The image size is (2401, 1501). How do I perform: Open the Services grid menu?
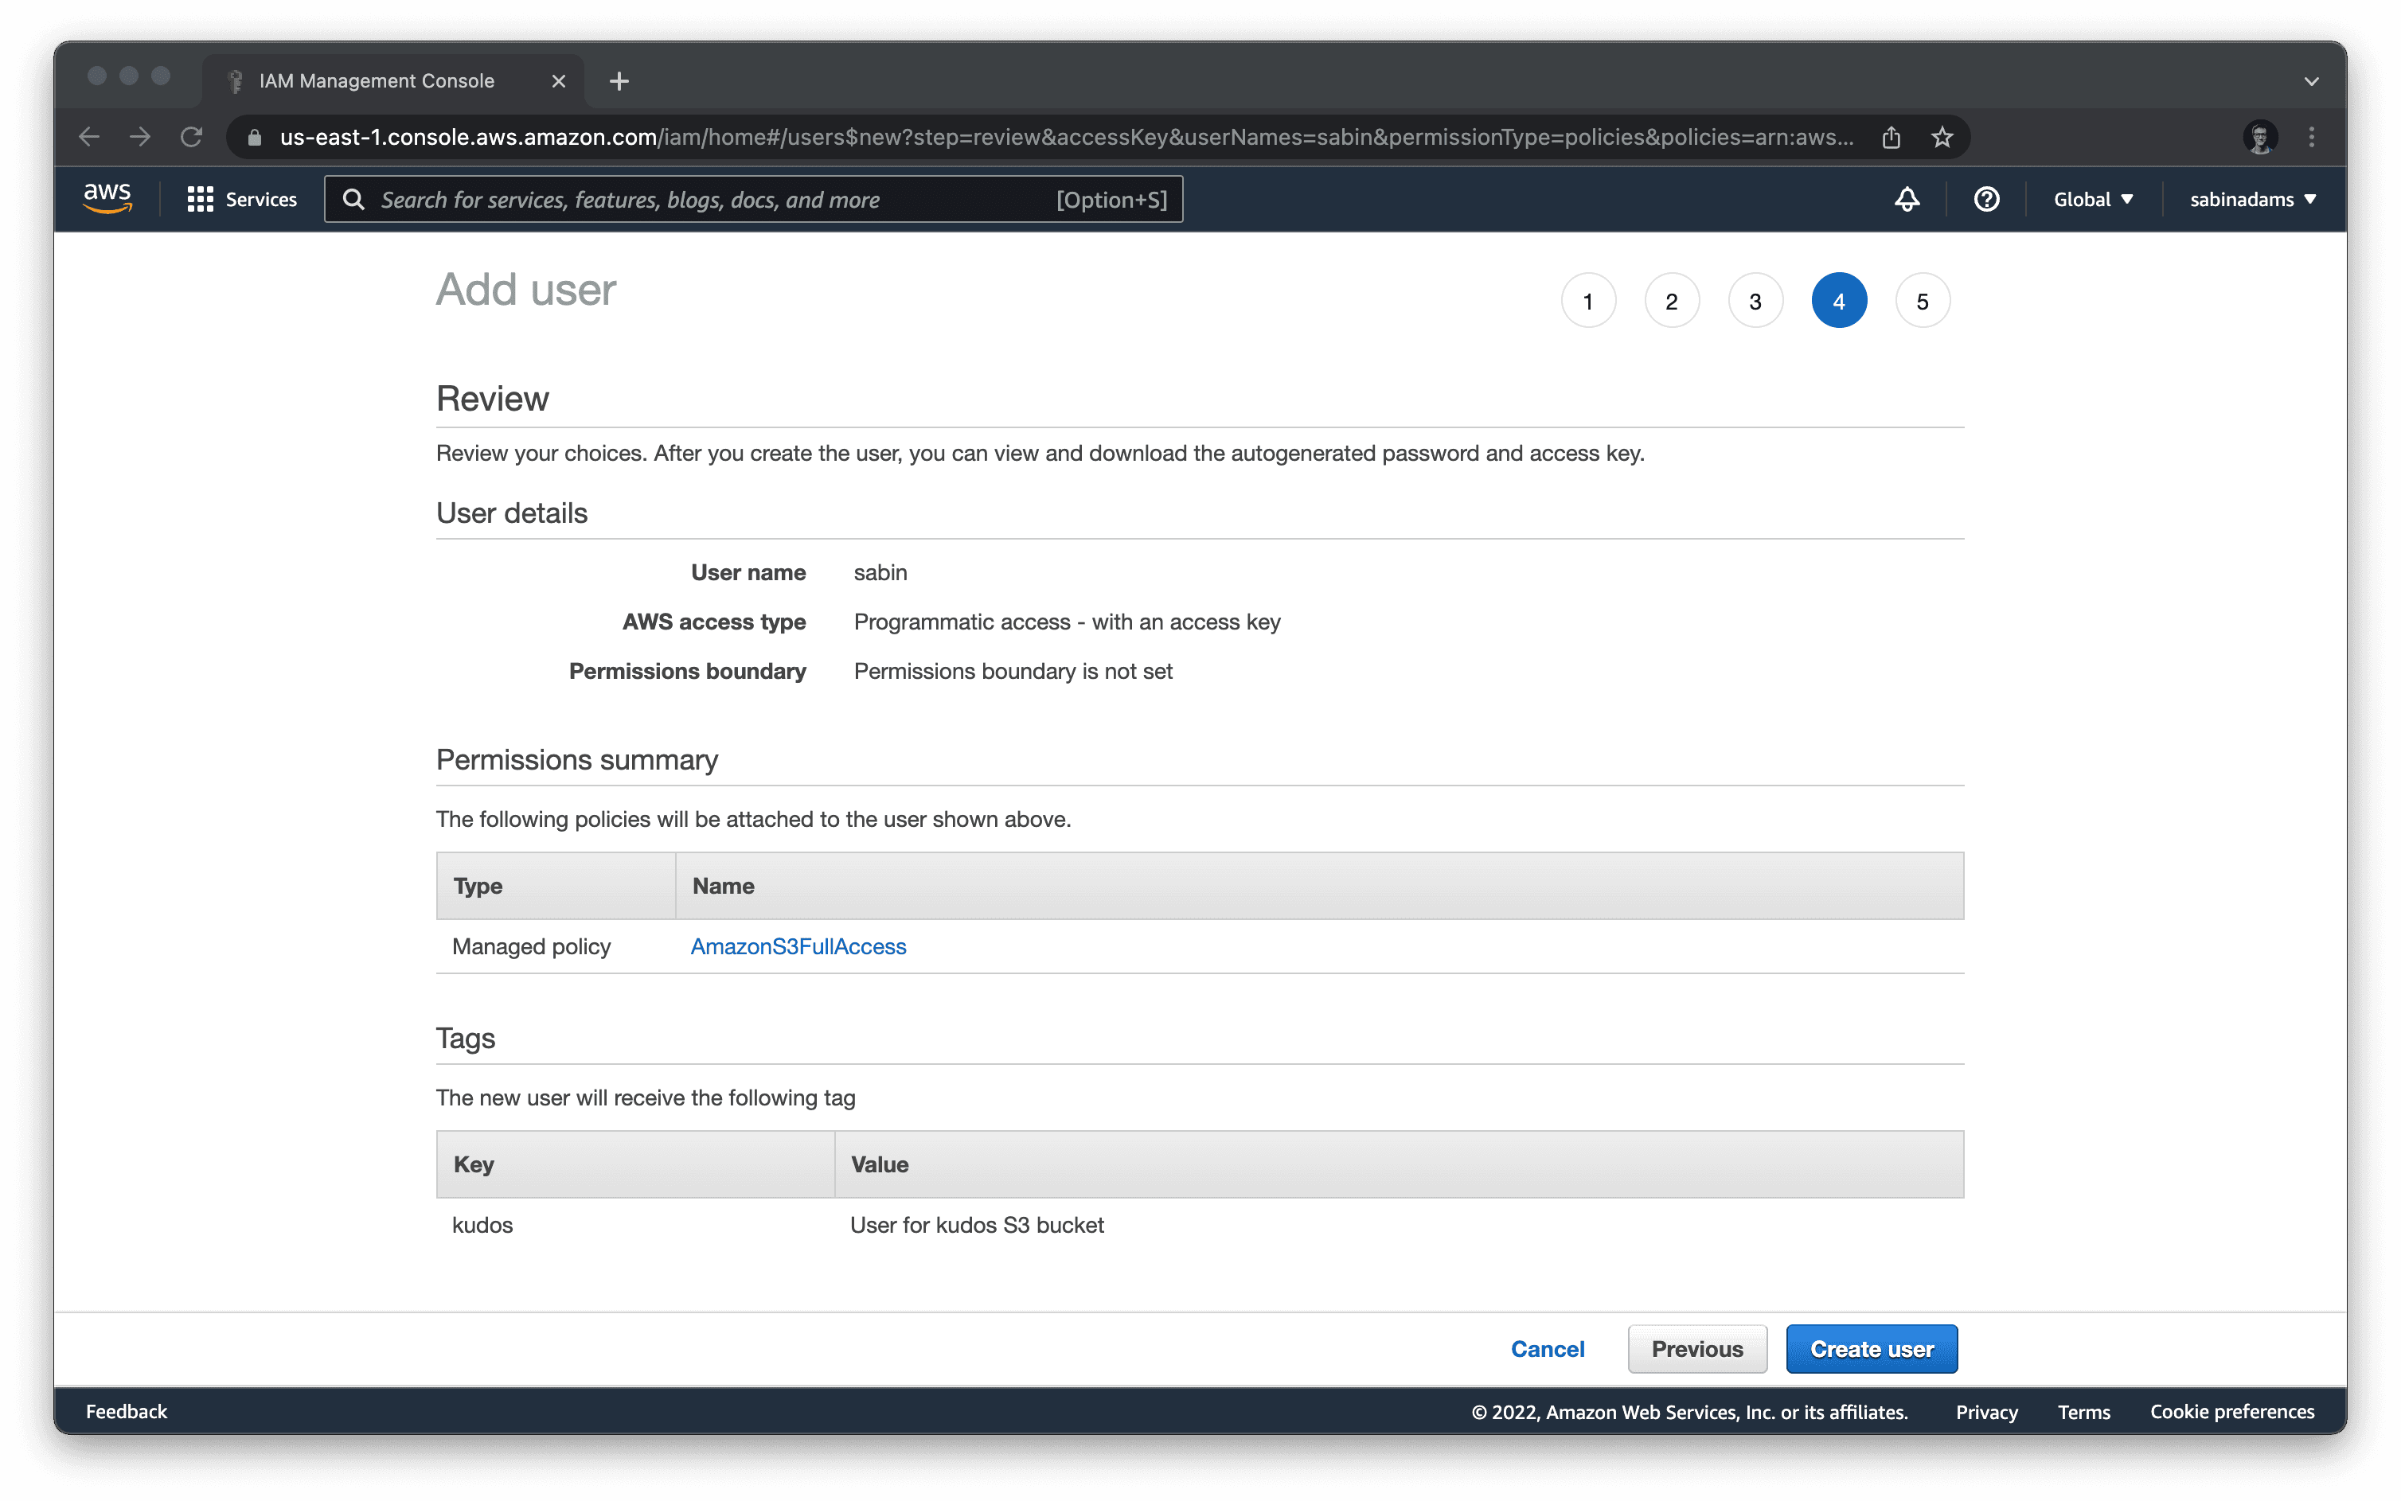241,200
